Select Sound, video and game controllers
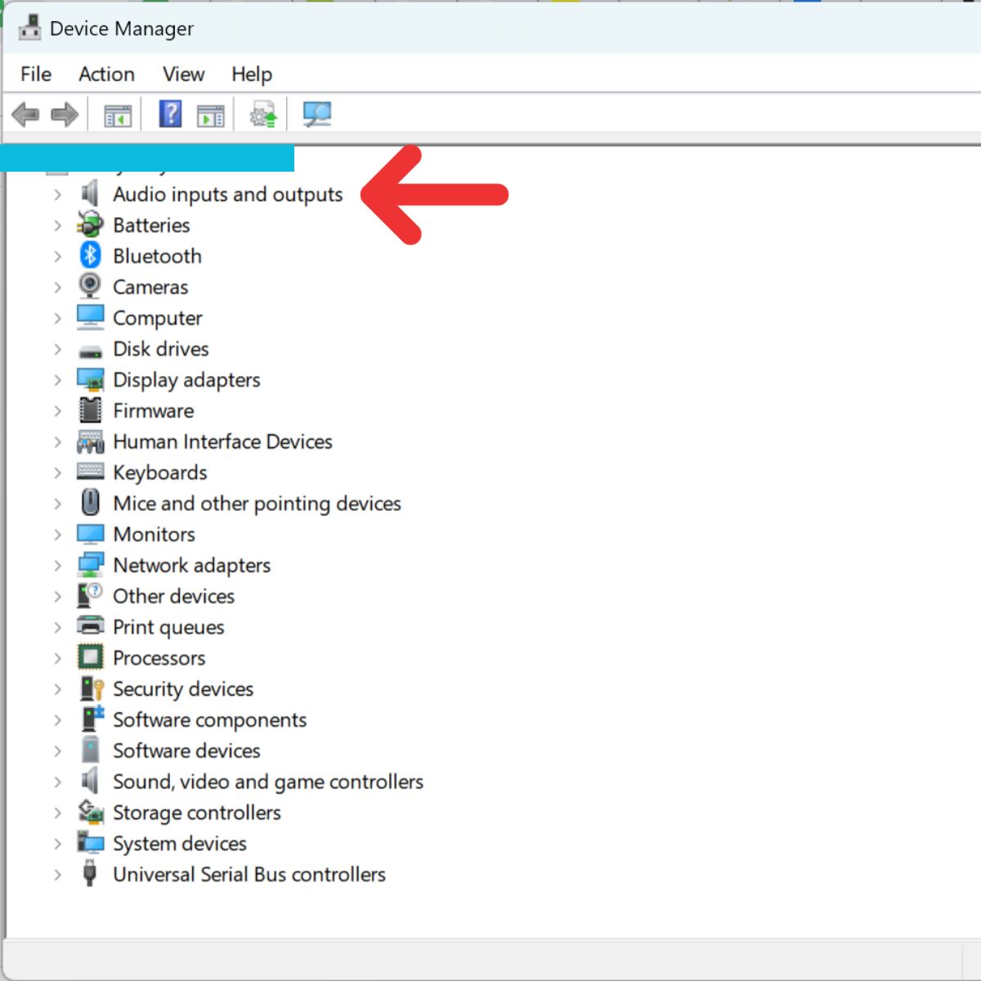The height and width of the screenshot is (981, 981). coord(268,782)
